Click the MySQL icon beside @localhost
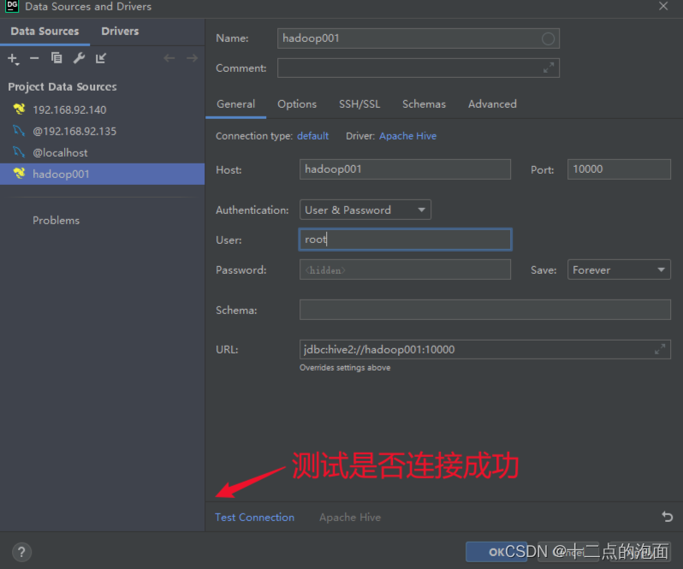 19,152
